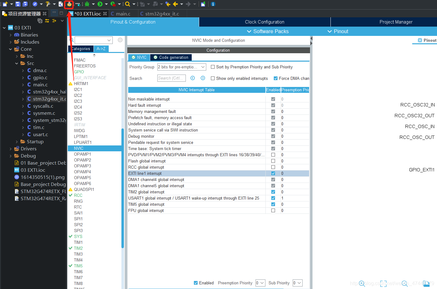
Task: Click the Build hammer icon
Action: pos(48,4)
